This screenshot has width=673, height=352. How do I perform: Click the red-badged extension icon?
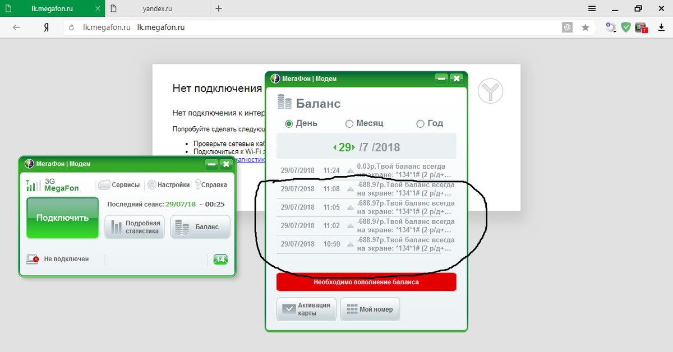coord(641,27)
